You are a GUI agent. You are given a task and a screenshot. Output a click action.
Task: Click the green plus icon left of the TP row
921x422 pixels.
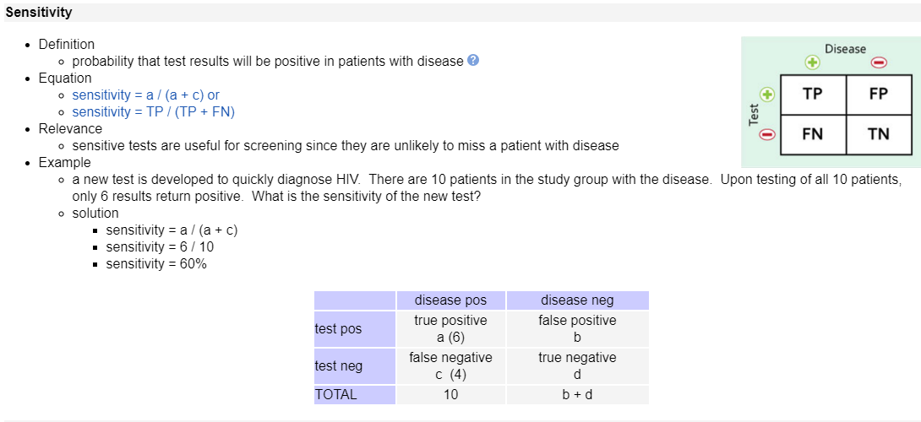pos(768,93)
